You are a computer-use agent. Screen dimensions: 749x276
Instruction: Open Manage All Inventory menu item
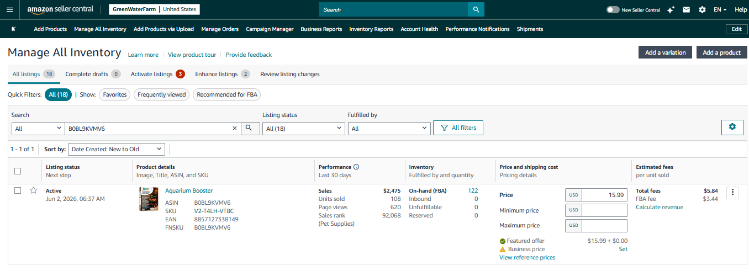coord(100,29)
